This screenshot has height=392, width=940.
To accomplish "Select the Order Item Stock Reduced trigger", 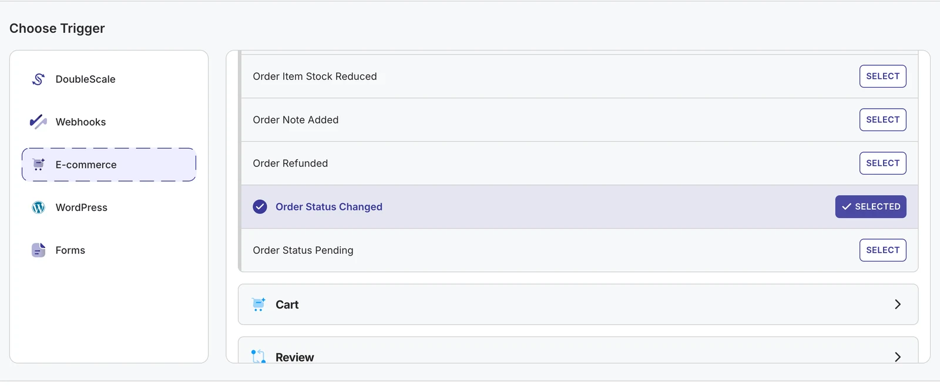I will click(x=882, y=76).
